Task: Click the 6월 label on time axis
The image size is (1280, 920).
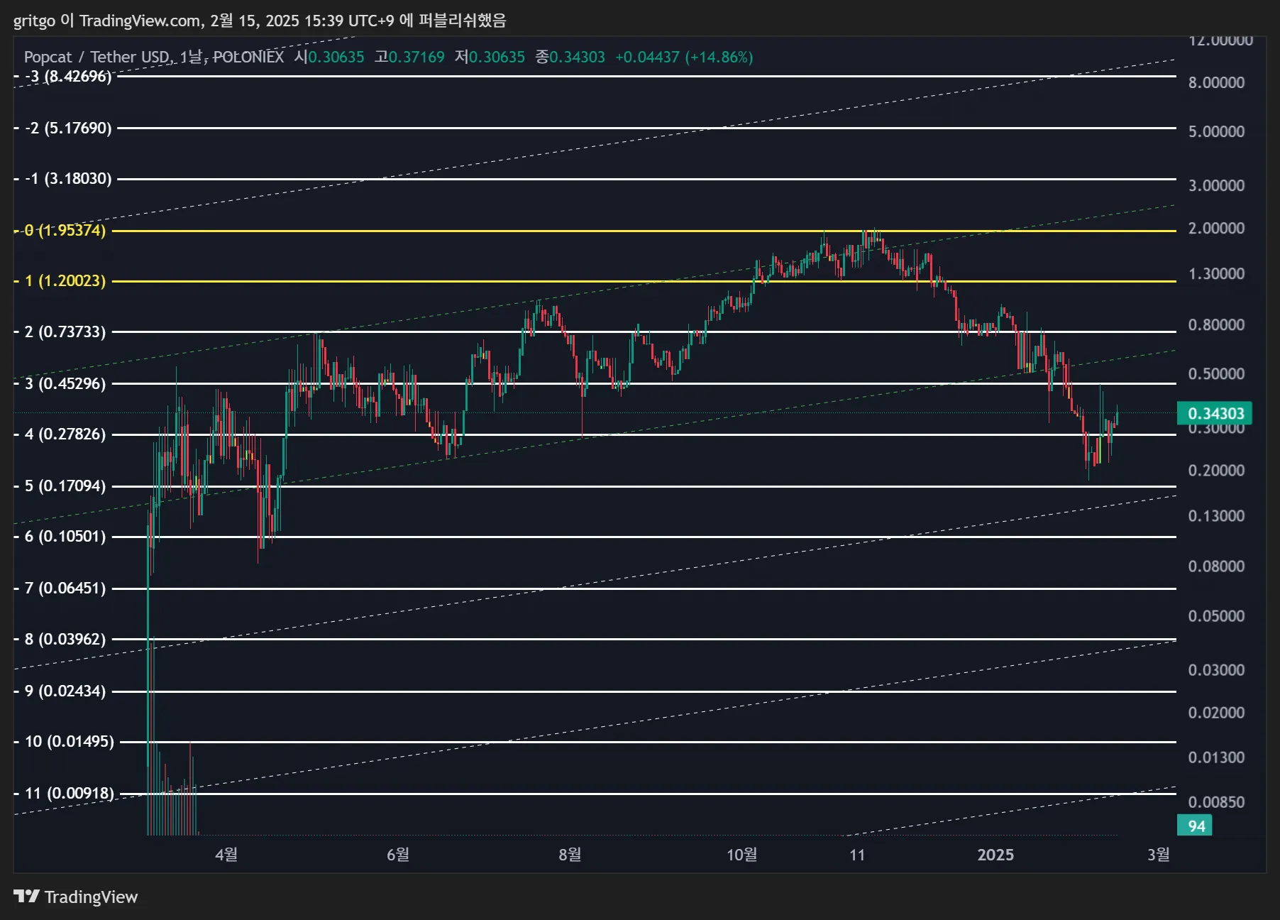Action: point(398,854)
